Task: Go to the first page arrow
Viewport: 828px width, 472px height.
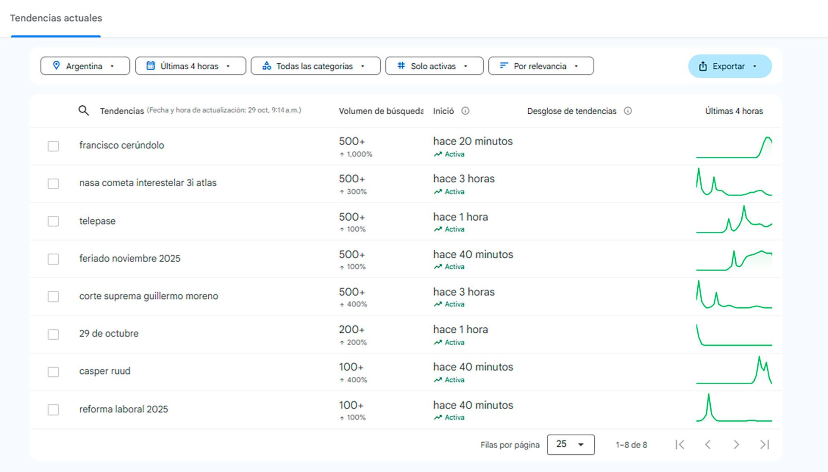Action: [x=680, y=444]
